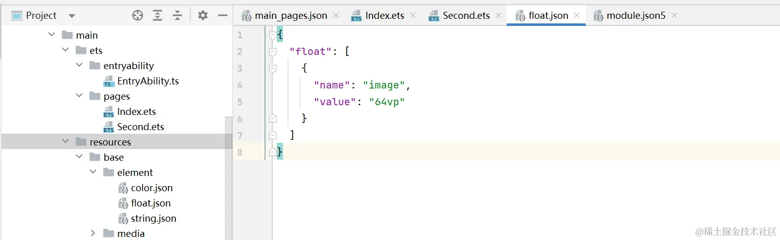This screenshot has width=780, height=240.
Task: Click the locate opened file target icon
Action: pyautogui.click(x=138, y=15)
